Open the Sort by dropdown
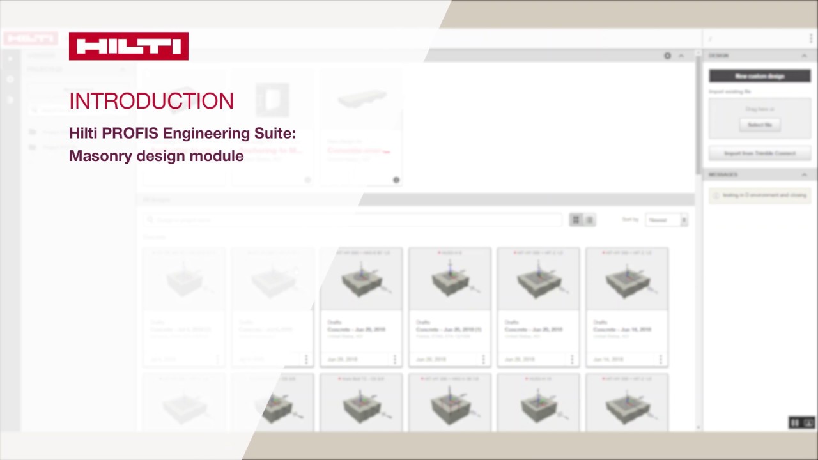818x460 pixels. (x=666, y=220)
